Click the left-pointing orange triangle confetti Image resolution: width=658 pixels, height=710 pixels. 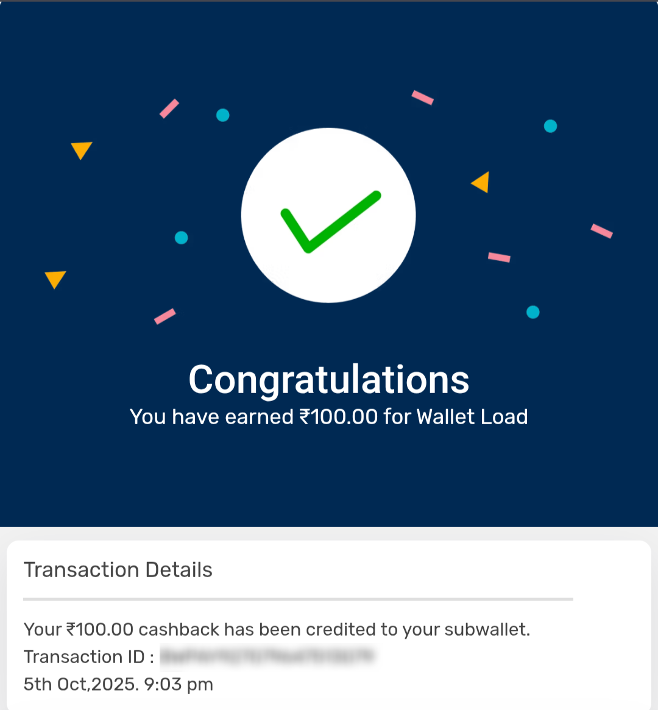pos(481,182)
